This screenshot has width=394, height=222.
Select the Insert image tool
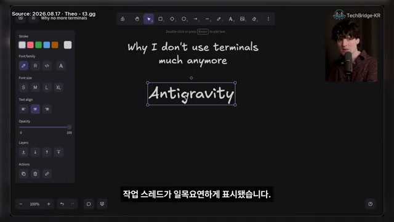click(243, 19)
